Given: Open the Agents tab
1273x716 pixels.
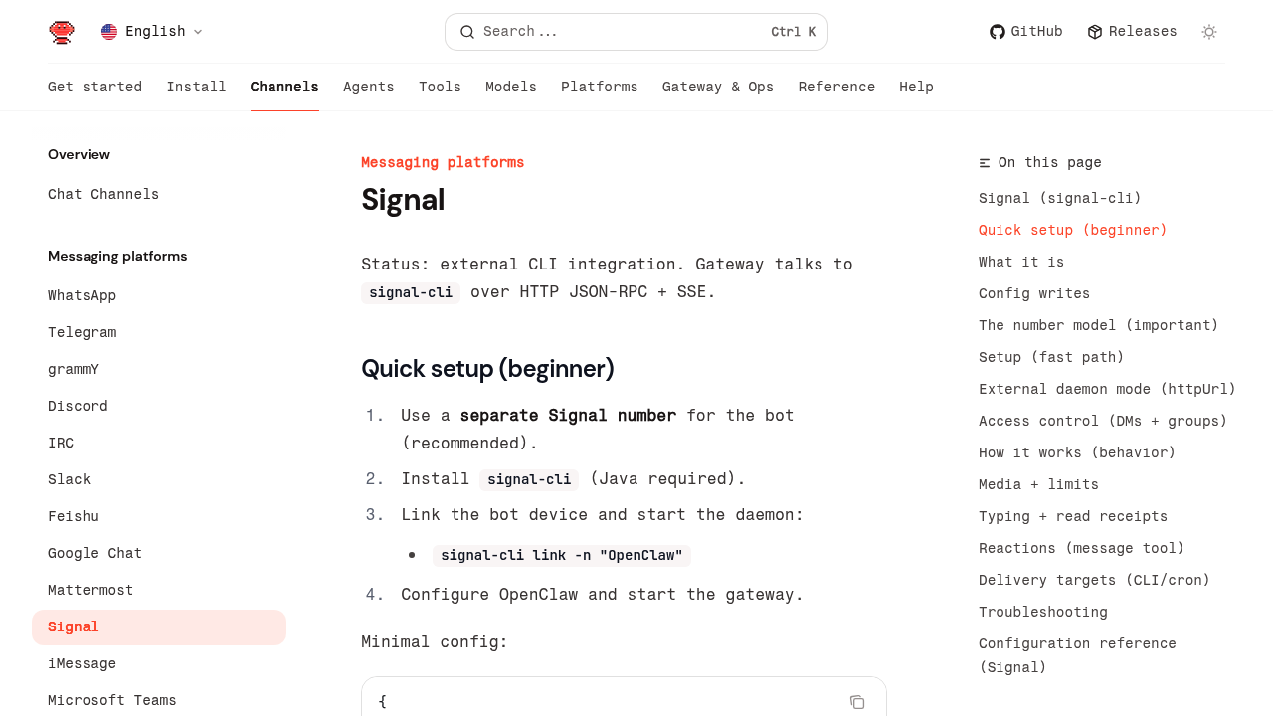Looking at the screenshot, I should [368, 88].
